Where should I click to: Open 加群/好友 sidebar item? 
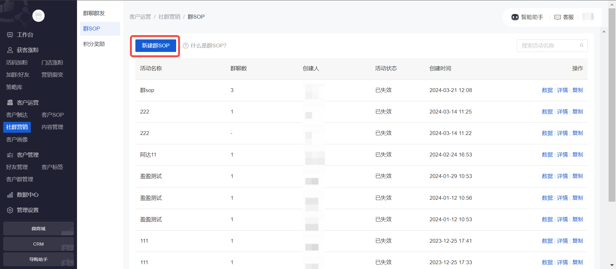pos(18,75)
